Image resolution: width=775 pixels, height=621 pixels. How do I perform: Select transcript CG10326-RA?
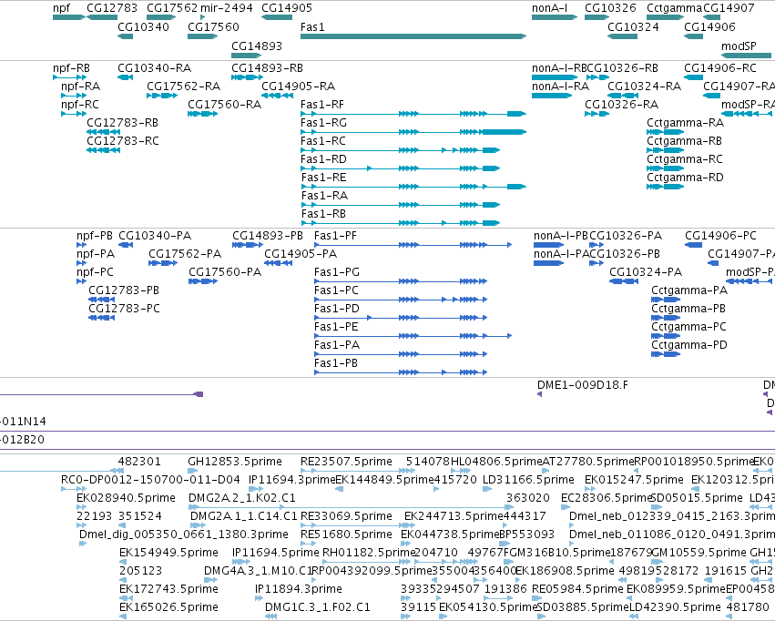point(597,114)
